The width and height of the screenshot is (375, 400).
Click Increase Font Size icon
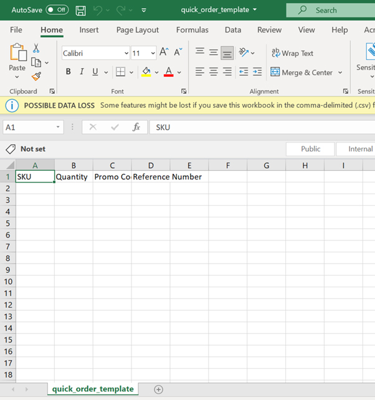tap(164, 52)
